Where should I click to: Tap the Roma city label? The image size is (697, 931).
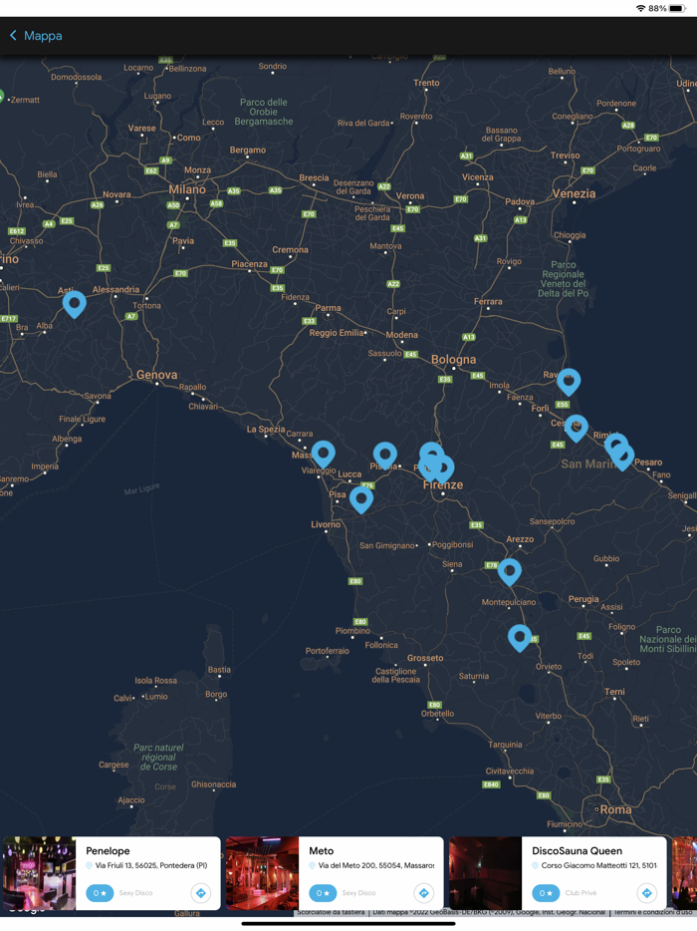pyautogui.click(x=615, y=809)
